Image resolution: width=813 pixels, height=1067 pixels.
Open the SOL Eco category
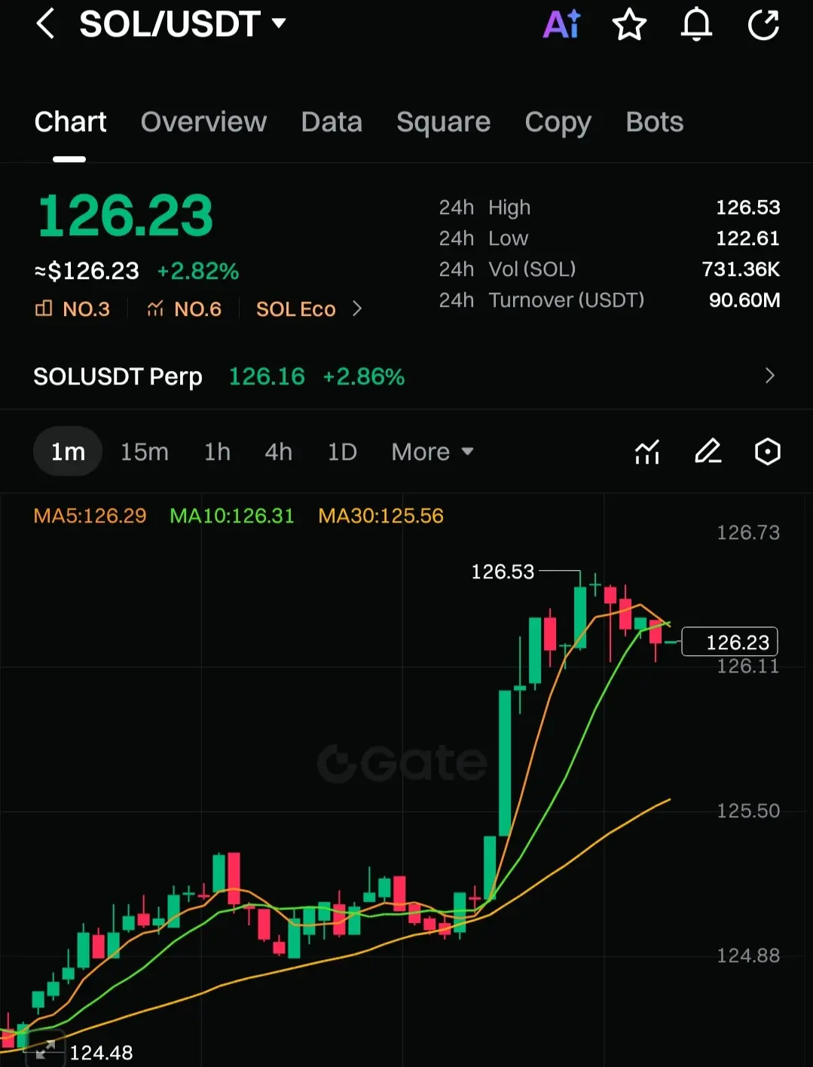(x=295, y=309)
